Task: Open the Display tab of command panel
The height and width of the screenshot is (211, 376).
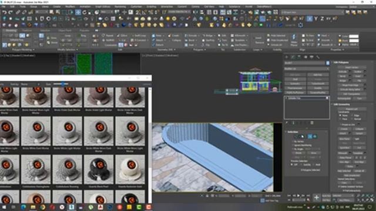Action: tap(312, 57)
